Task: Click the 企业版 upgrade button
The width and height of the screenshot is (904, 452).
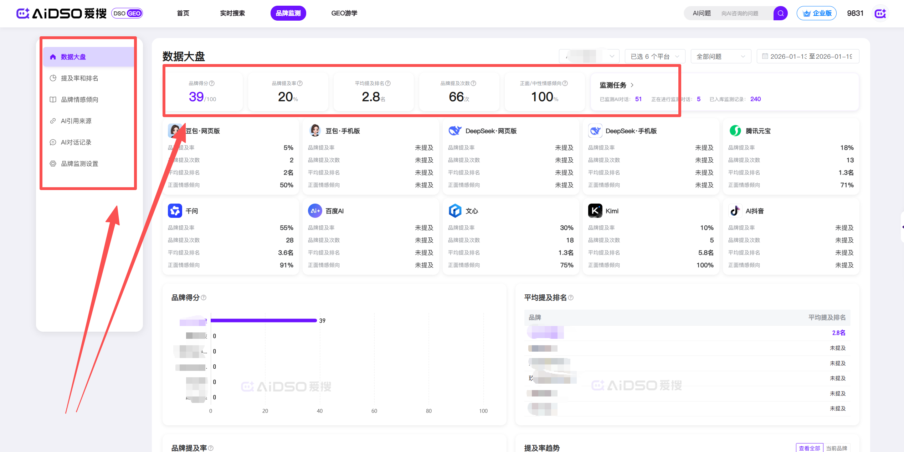Action: click(x=816, y=14)
